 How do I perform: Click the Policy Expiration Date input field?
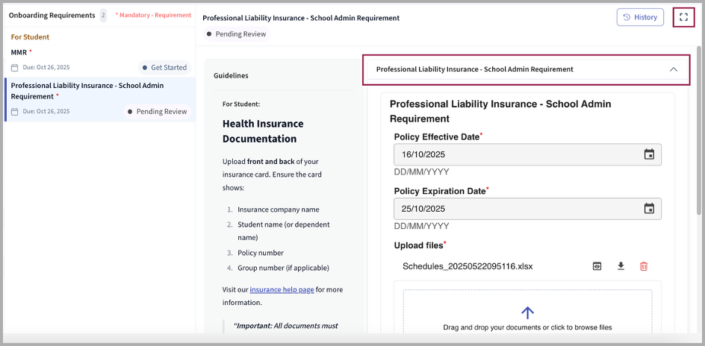pyautogui.click(x=515, y=209)
